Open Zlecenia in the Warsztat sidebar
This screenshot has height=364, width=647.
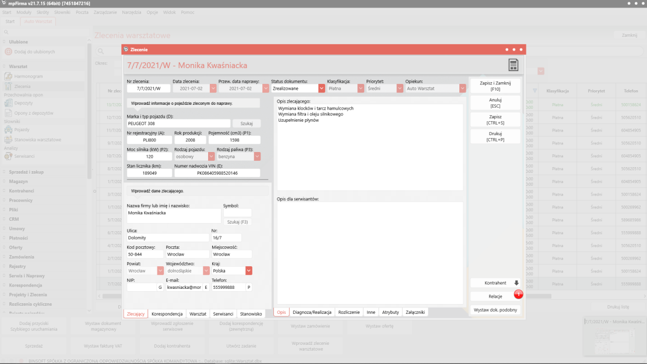pos(22,87)
